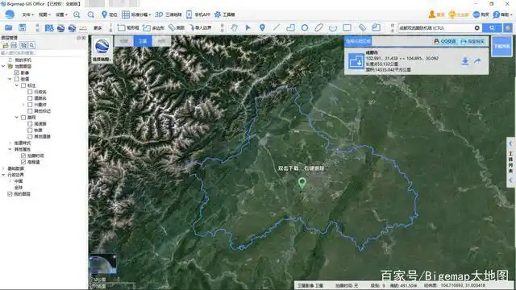
Task: Open the 文件 menu
Action: (27, 14)
